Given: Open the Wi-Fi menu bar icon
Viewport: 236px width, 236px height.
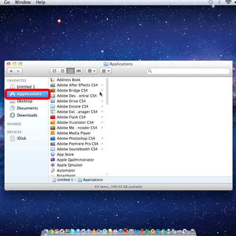Looking at the screenshot, I should click(228, 2).
